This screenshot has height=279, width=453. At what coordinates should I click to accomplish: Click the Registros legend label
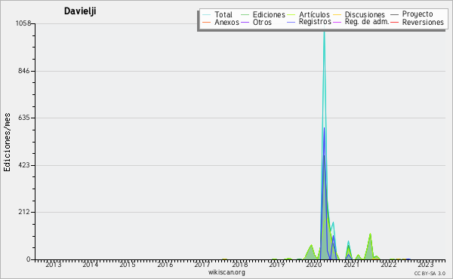315,22
